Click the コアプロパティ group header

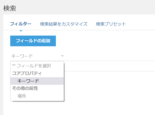pyautogui.click(x=27, y=73)
